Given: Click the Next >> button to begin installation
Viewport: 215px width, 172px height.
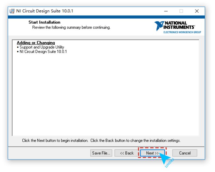Looking at the screenshot, I should coord(152,153).
